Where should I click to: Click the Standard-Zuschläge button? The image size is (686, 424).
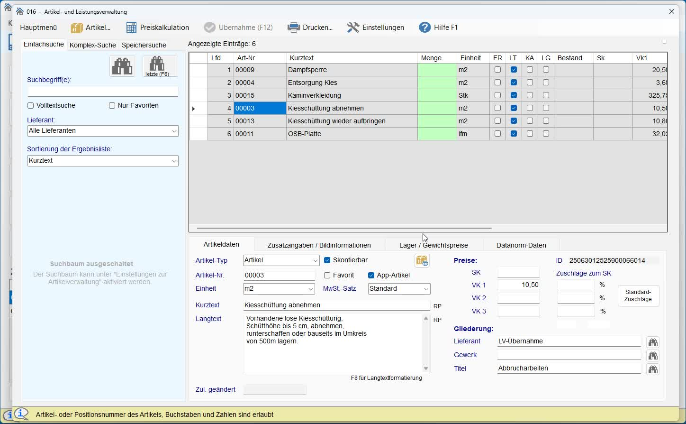tap(638, 296)
